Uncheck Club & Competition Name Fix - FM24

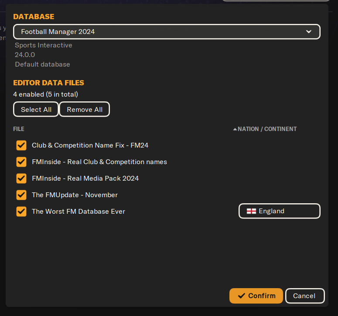point(21,145)
